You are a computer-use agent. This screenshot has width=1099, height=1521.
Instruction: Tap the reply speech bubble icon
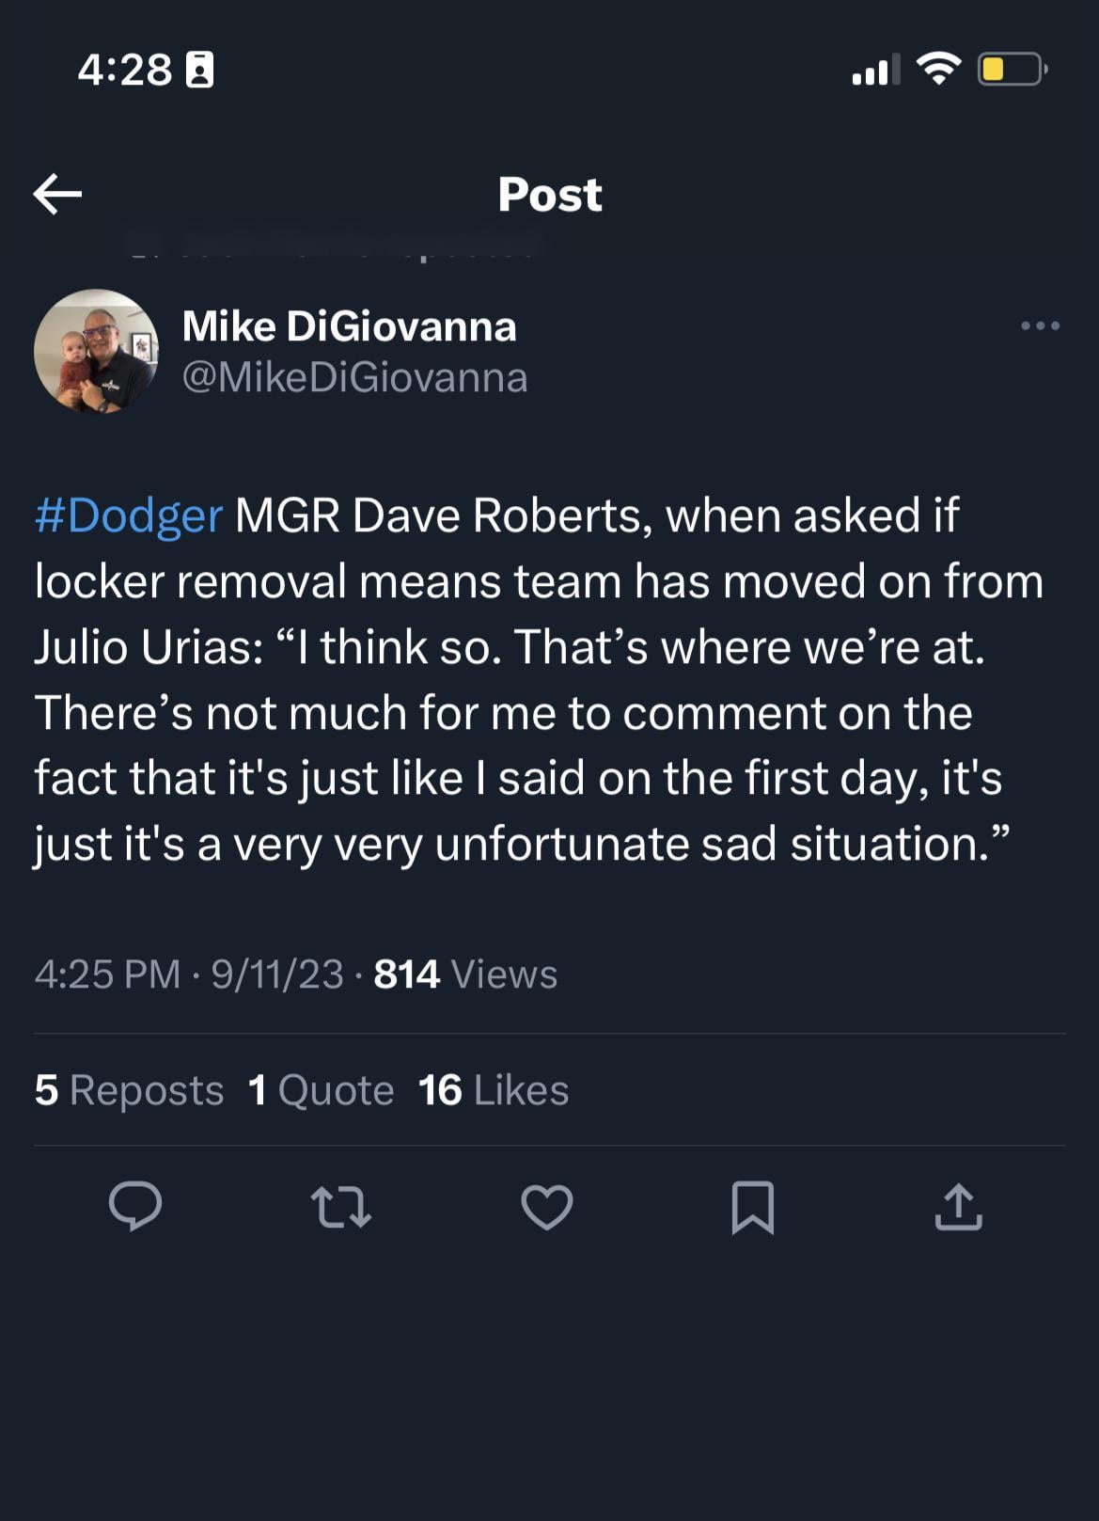coord(135,1206)
